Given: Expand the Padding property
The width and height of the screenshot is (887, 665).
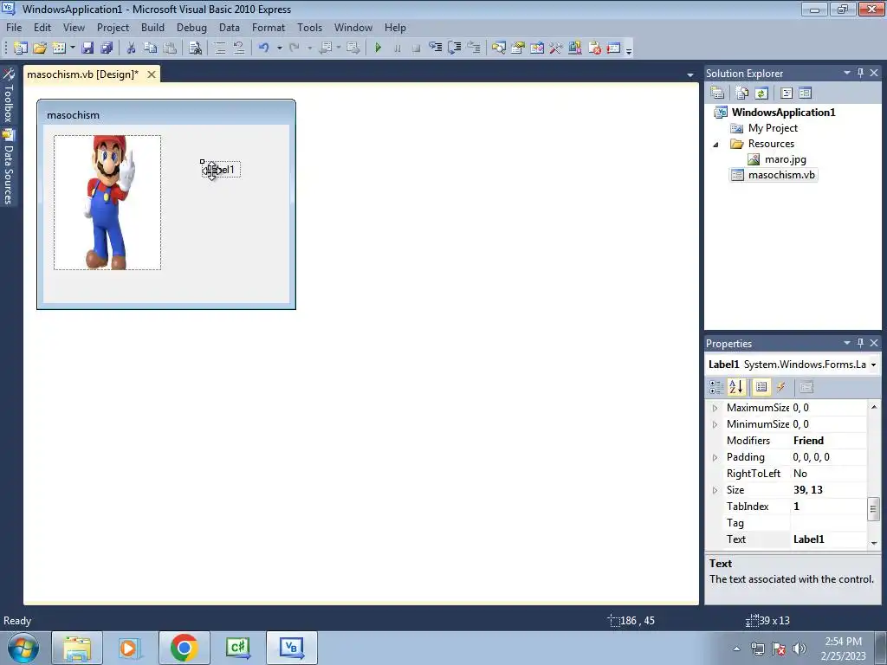Looking at the screenshot, I should (x=715, y=457).
